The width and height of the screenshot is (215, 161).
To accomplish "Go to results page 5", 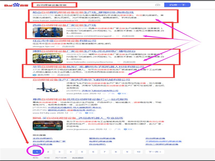I will (82, 152).
